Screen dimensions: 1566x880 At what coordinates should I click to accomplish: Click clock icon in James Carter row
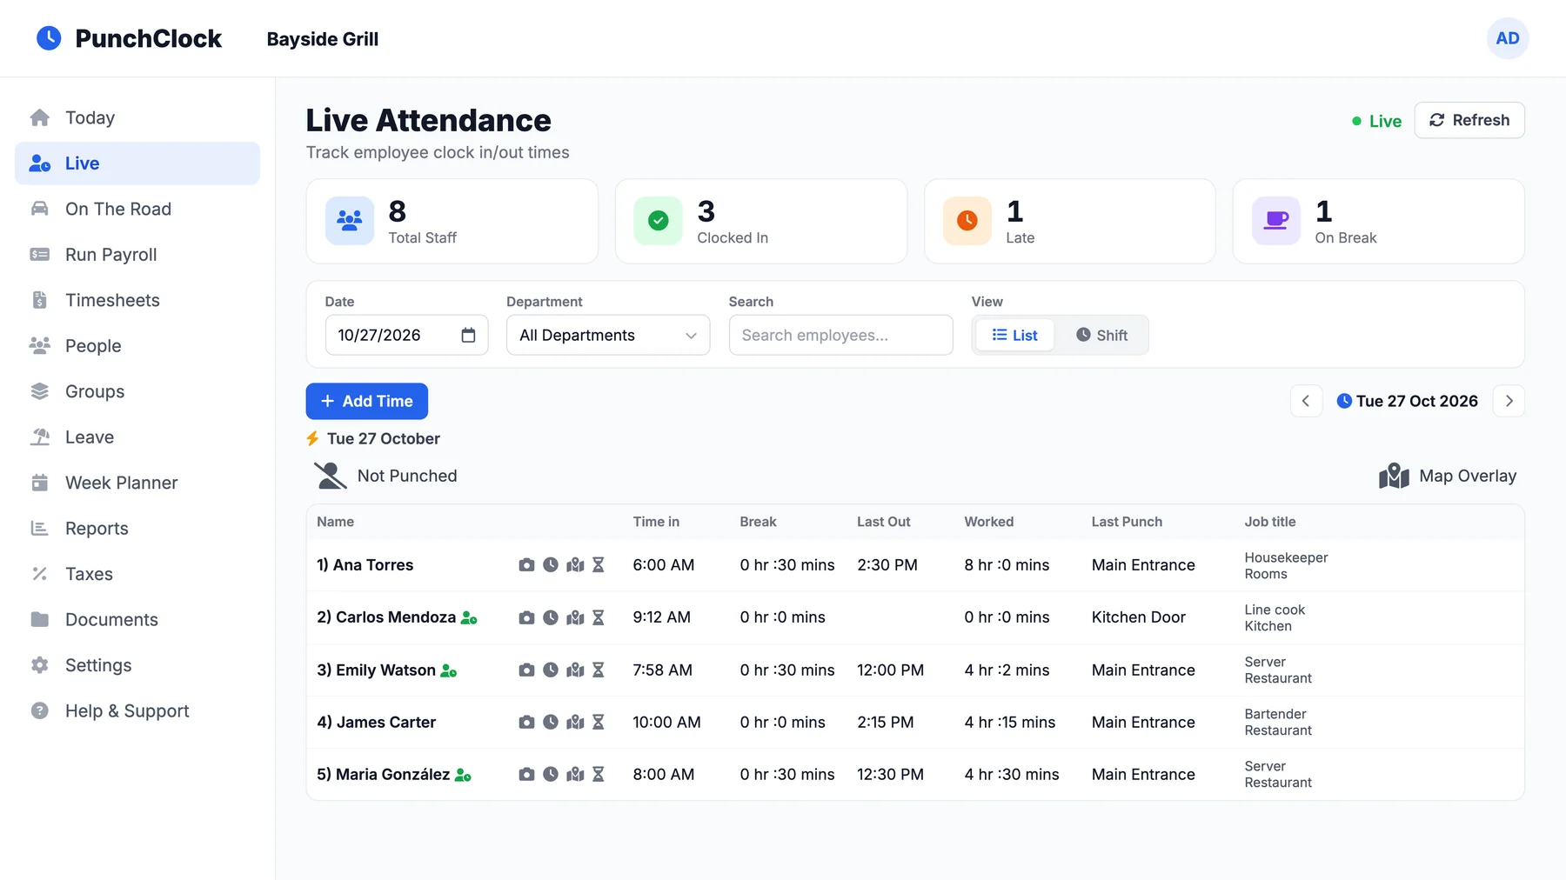(551, 723)
